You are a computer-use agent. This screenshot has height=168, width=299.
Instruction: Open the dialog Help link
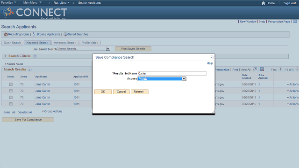[210, 63]
